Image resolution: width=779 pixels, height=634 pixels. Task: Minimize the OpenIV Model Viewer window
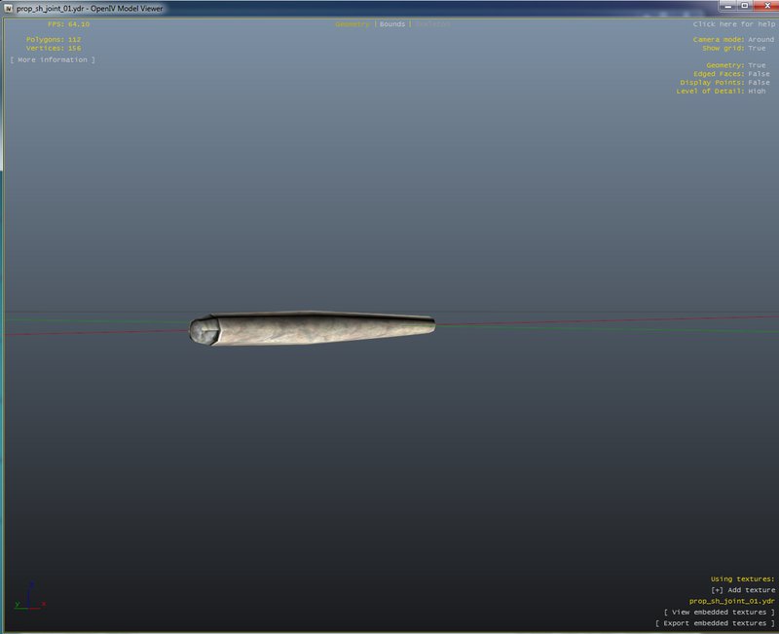[x=727, y=6]
